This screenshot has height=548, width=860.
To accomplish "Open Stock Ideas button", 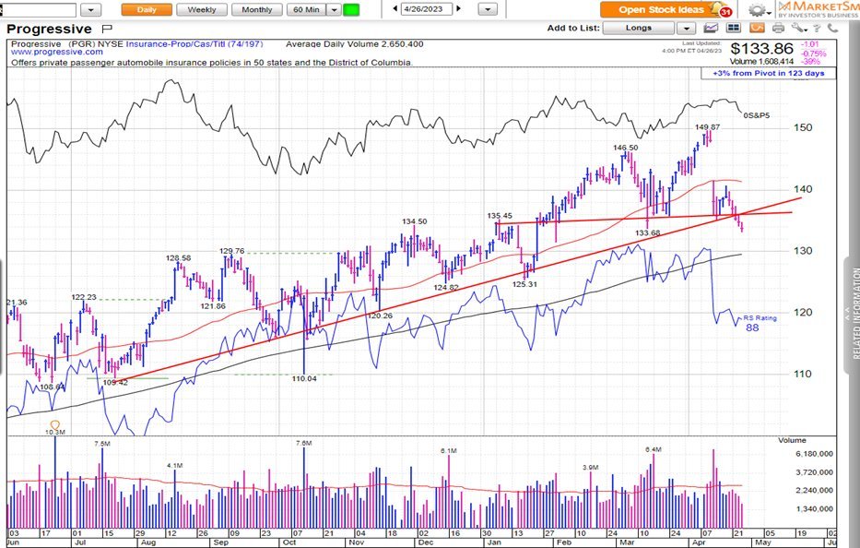I will click(661, 9).
